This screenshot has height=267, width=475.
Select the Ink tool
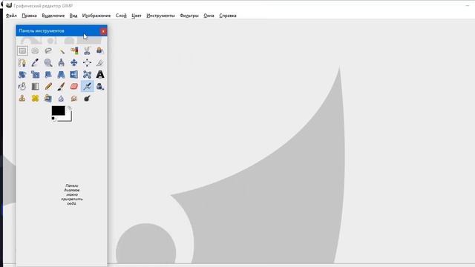(100, 86)
